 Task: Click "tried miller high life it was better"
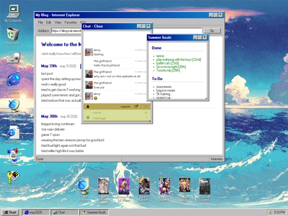tap(62, 151)
